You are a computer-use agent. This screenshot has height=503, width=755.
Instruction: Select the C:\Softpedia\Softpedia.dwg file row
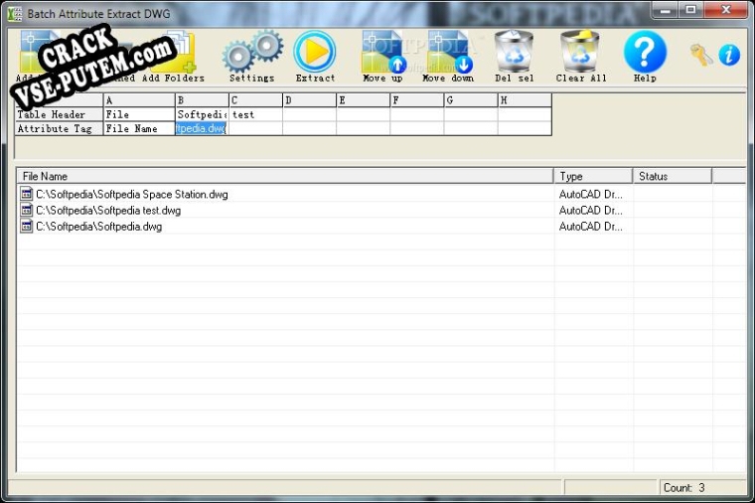click(x=98, y=227)
